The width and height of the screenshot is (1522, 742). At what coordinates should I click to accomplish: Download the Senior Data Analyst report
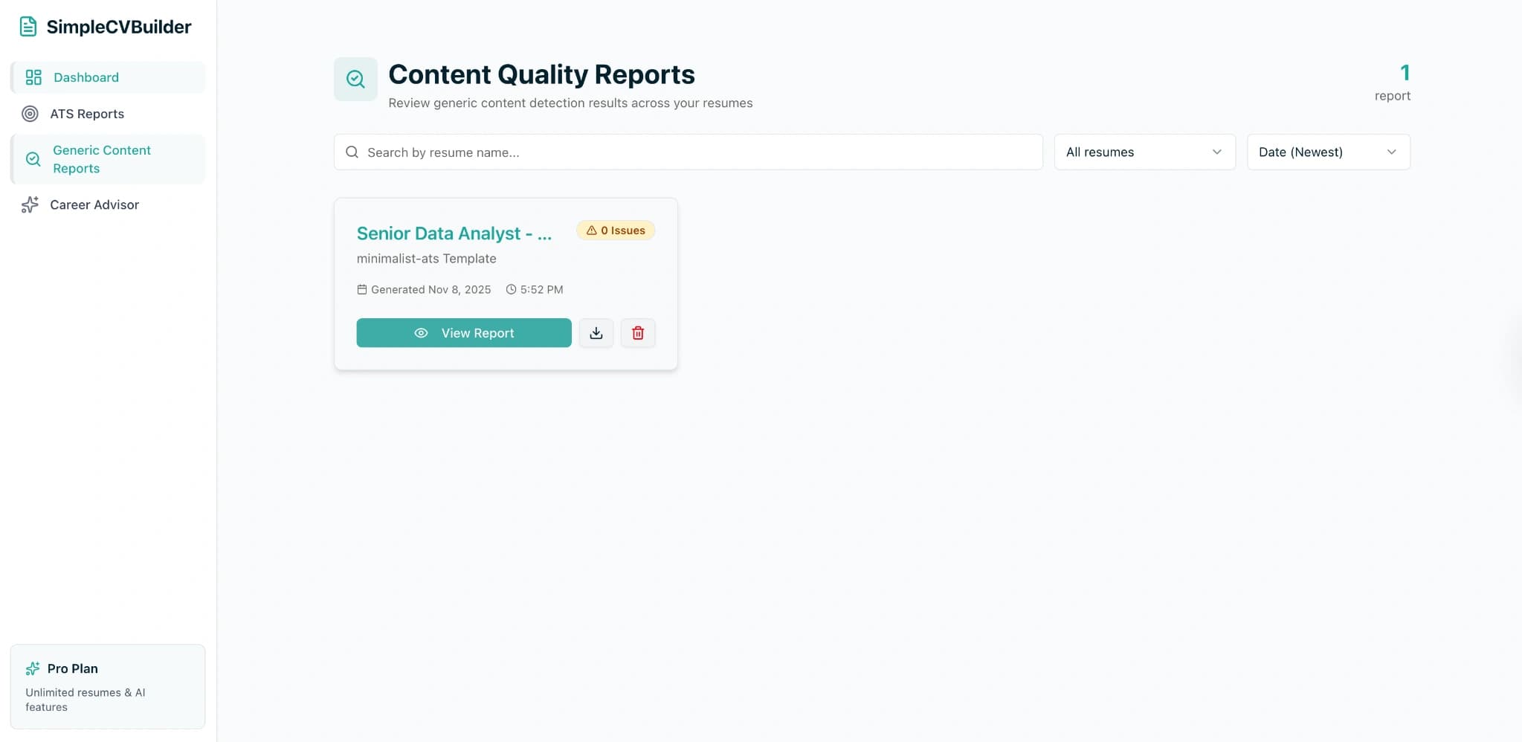click(x=596, y=333)
